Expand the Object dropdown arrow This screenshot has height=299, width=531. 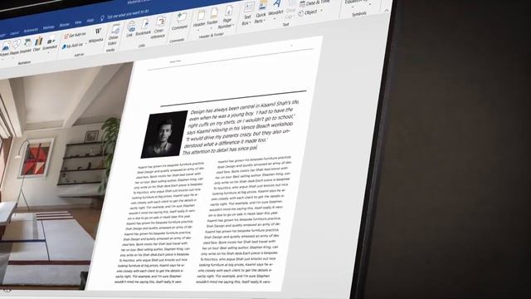click(x=321, y=11)
